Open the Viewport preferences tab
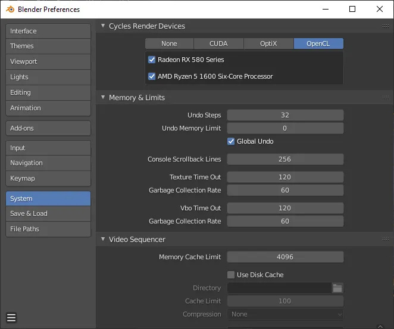The image size is (394, 329). tap(48, 61)
